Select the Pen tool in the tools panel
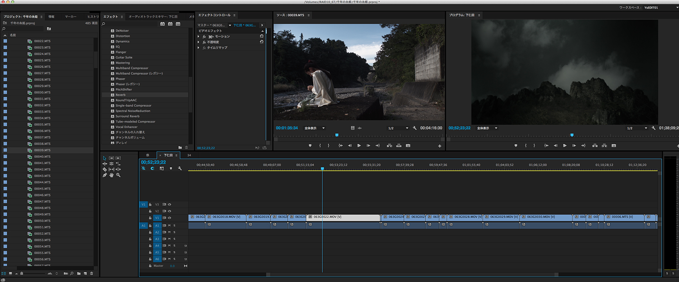This screenshot has height=282, width=679. tap(104, 175)
